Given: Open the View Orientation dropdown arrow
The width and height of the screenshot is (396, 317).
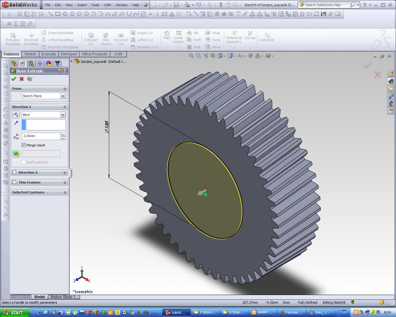Looking at the screenshot, I should pos(225,56).
